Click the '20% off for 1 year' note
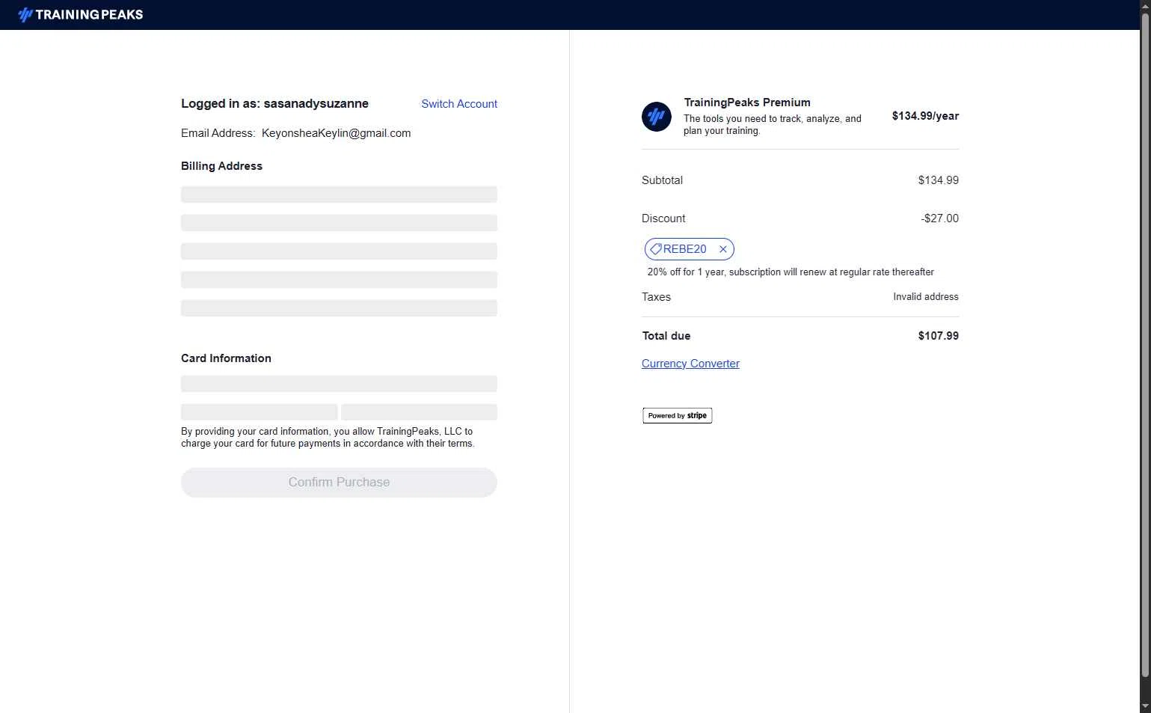The height and width of the screenshot is (713, 1151). pyautogui.click(x=791, y=272)
